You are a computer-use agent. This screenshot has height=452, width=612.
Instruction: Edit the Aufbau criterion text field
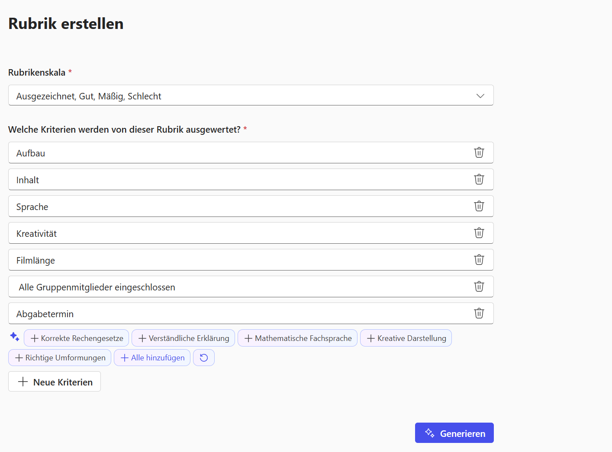click(x=238, y=153)
